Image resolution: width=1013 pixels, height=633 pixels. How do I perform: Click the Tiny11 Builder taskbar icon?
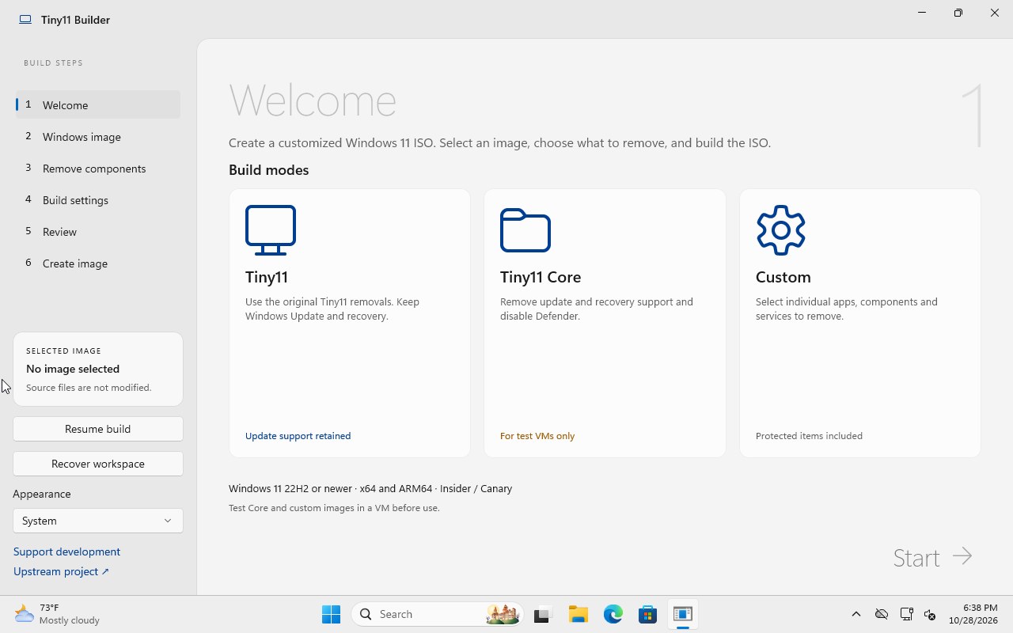pyautogui.click(x=683, y=614)
